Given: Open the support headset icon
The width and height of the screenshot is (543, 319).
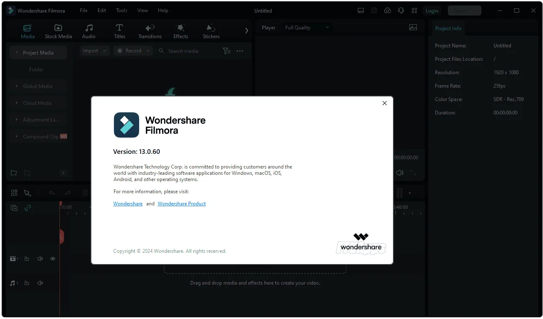Looking at the screenshot, I should (x=401, y=11).
